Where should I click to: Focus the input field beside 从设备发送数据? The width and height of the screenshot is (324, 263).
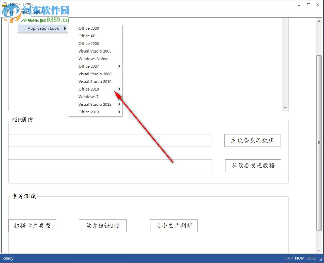point(110,166)
